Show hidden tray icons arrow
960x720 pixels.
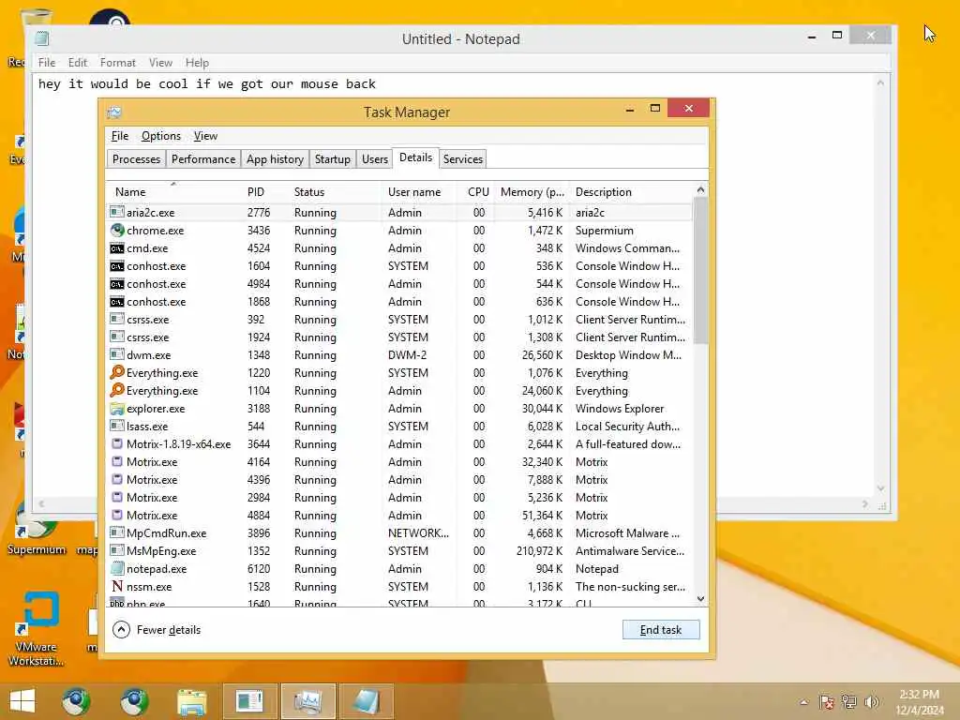pos(803,701)
